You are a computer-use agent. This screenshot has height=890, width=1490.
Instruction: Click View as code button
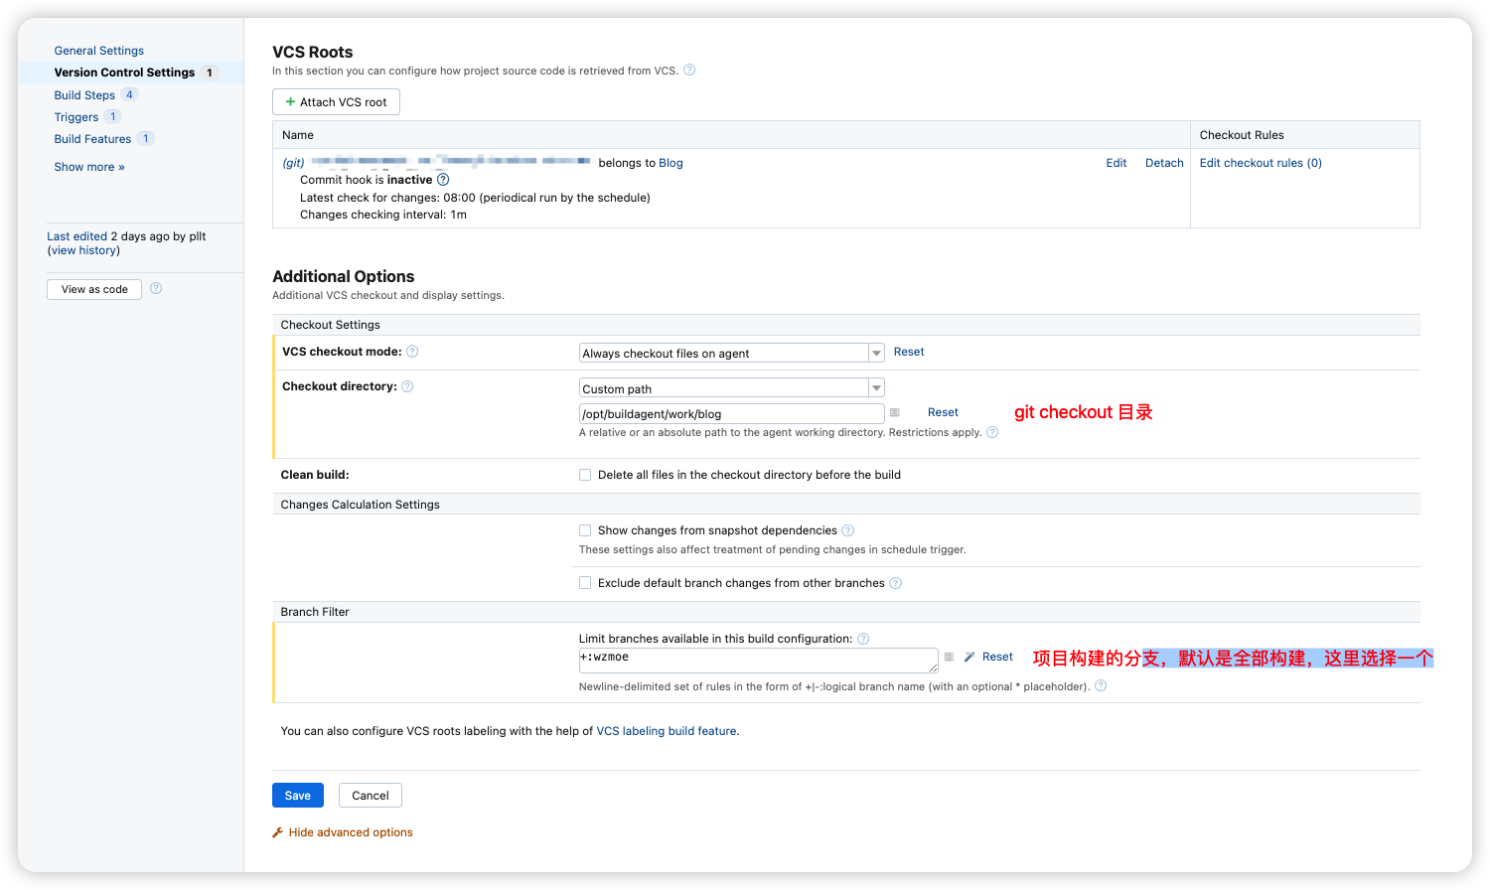(94, 289)
